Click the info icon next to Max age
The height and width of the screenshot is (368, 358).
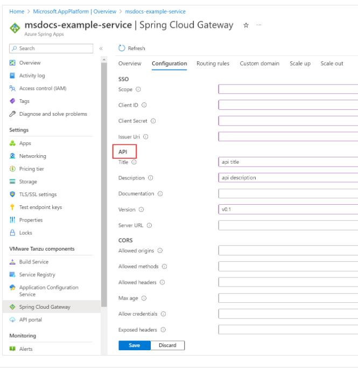144,298
